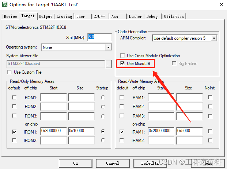The width and height of the screenshot is (227, 169).
Task: Click the IRAM1 Start address field
Action: tap(161, 131)
